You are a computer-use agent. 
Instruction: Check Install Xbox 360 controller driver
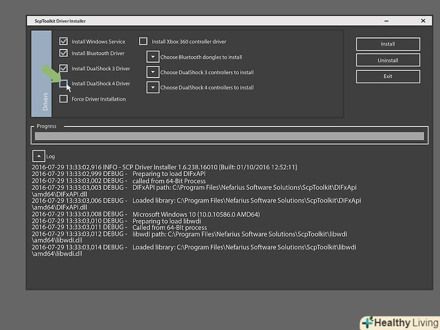coord(143,41)
